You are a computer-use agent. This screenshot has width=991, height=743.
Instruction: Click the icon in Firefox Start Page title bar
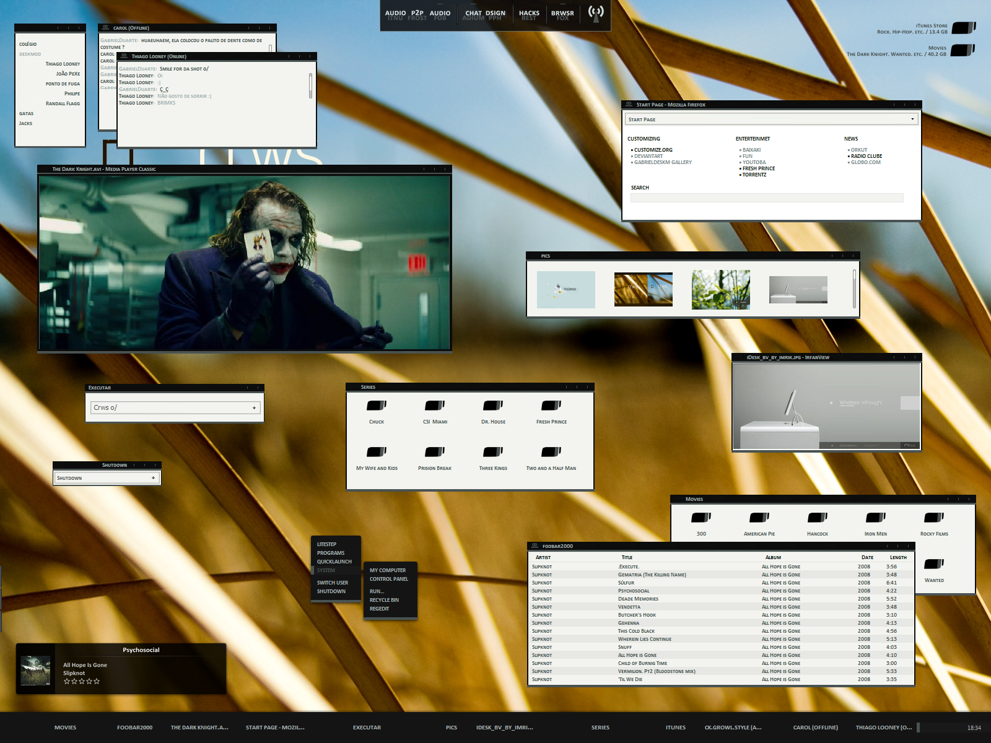coord(629,104)
